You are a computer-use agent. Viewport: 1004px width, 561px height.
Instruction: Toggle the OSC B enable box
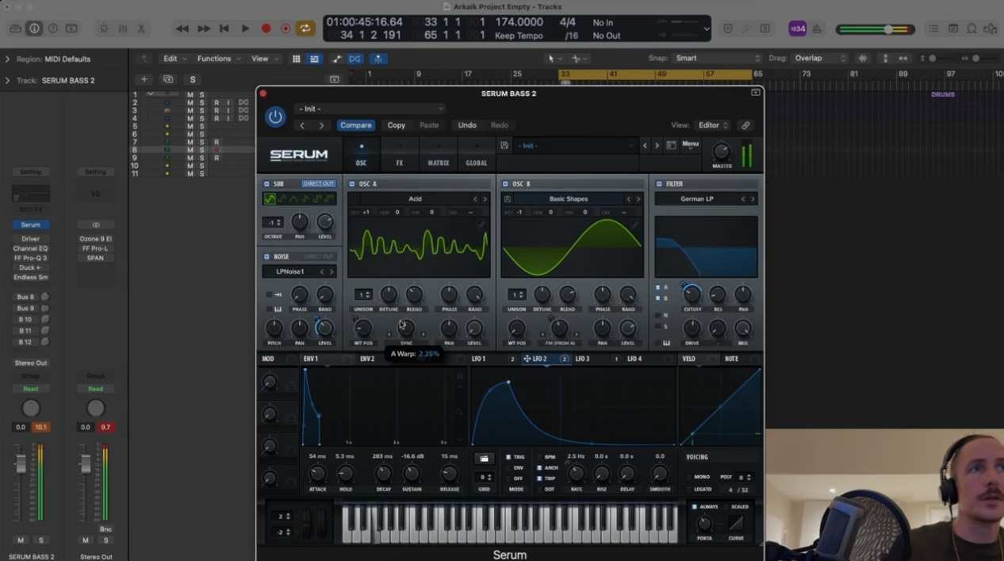point(505,184)
